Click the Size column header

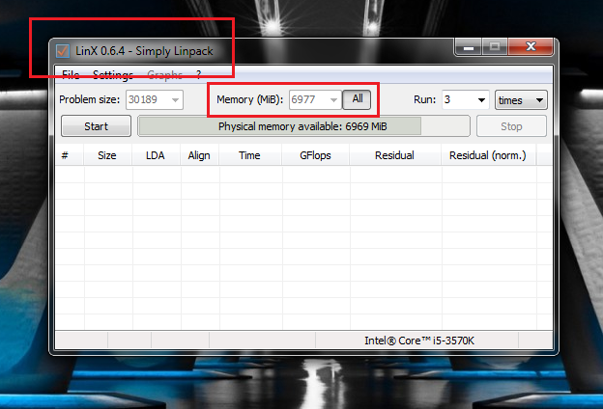[x=106, y=155]
